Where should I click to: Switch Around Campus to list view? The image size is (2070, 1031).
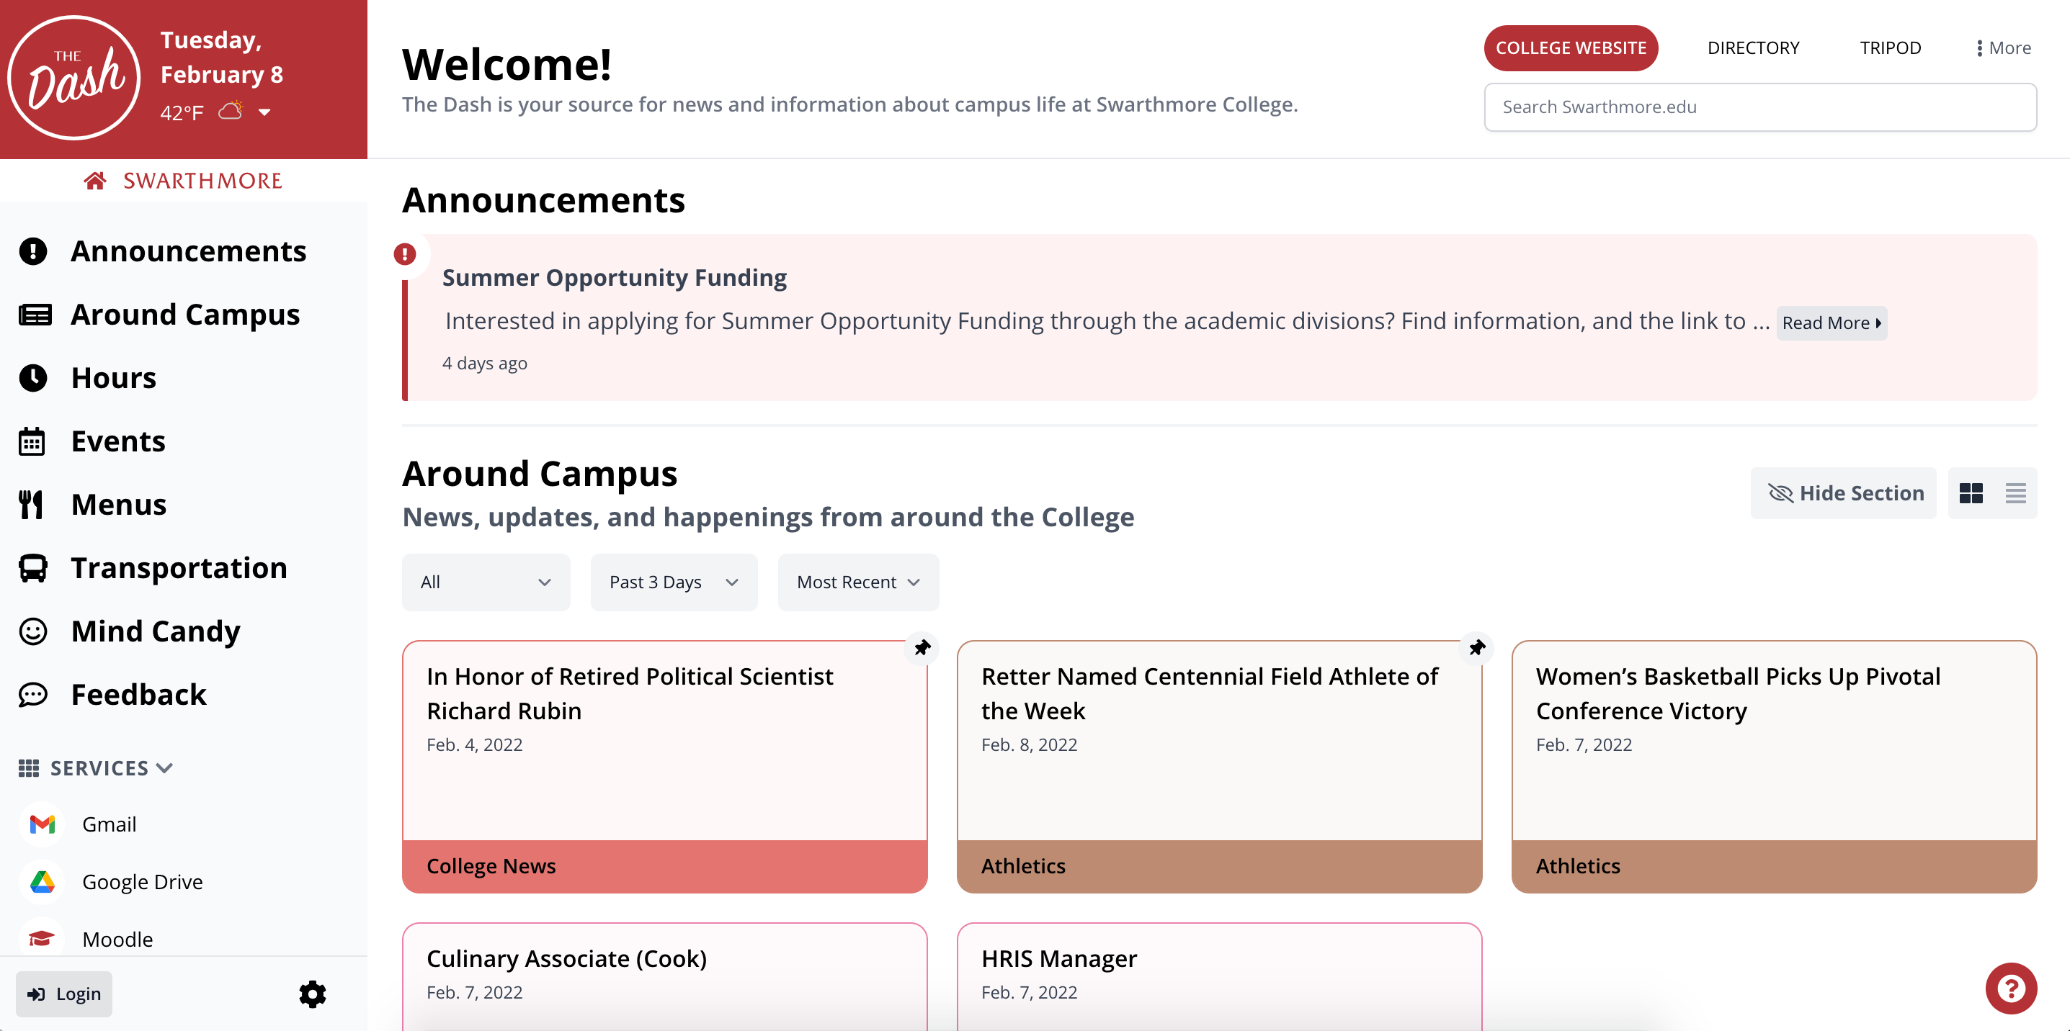pos(2015,492)
